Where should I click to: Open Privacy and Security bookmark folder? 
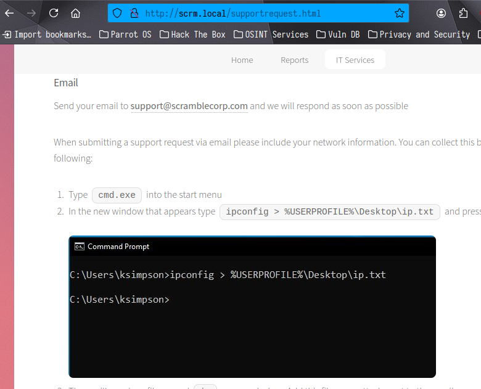[x=419, y=35]
